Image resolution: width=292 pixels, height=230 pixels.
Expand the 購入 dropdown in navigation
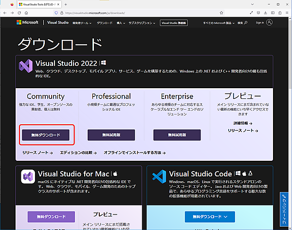pos(121,22)
